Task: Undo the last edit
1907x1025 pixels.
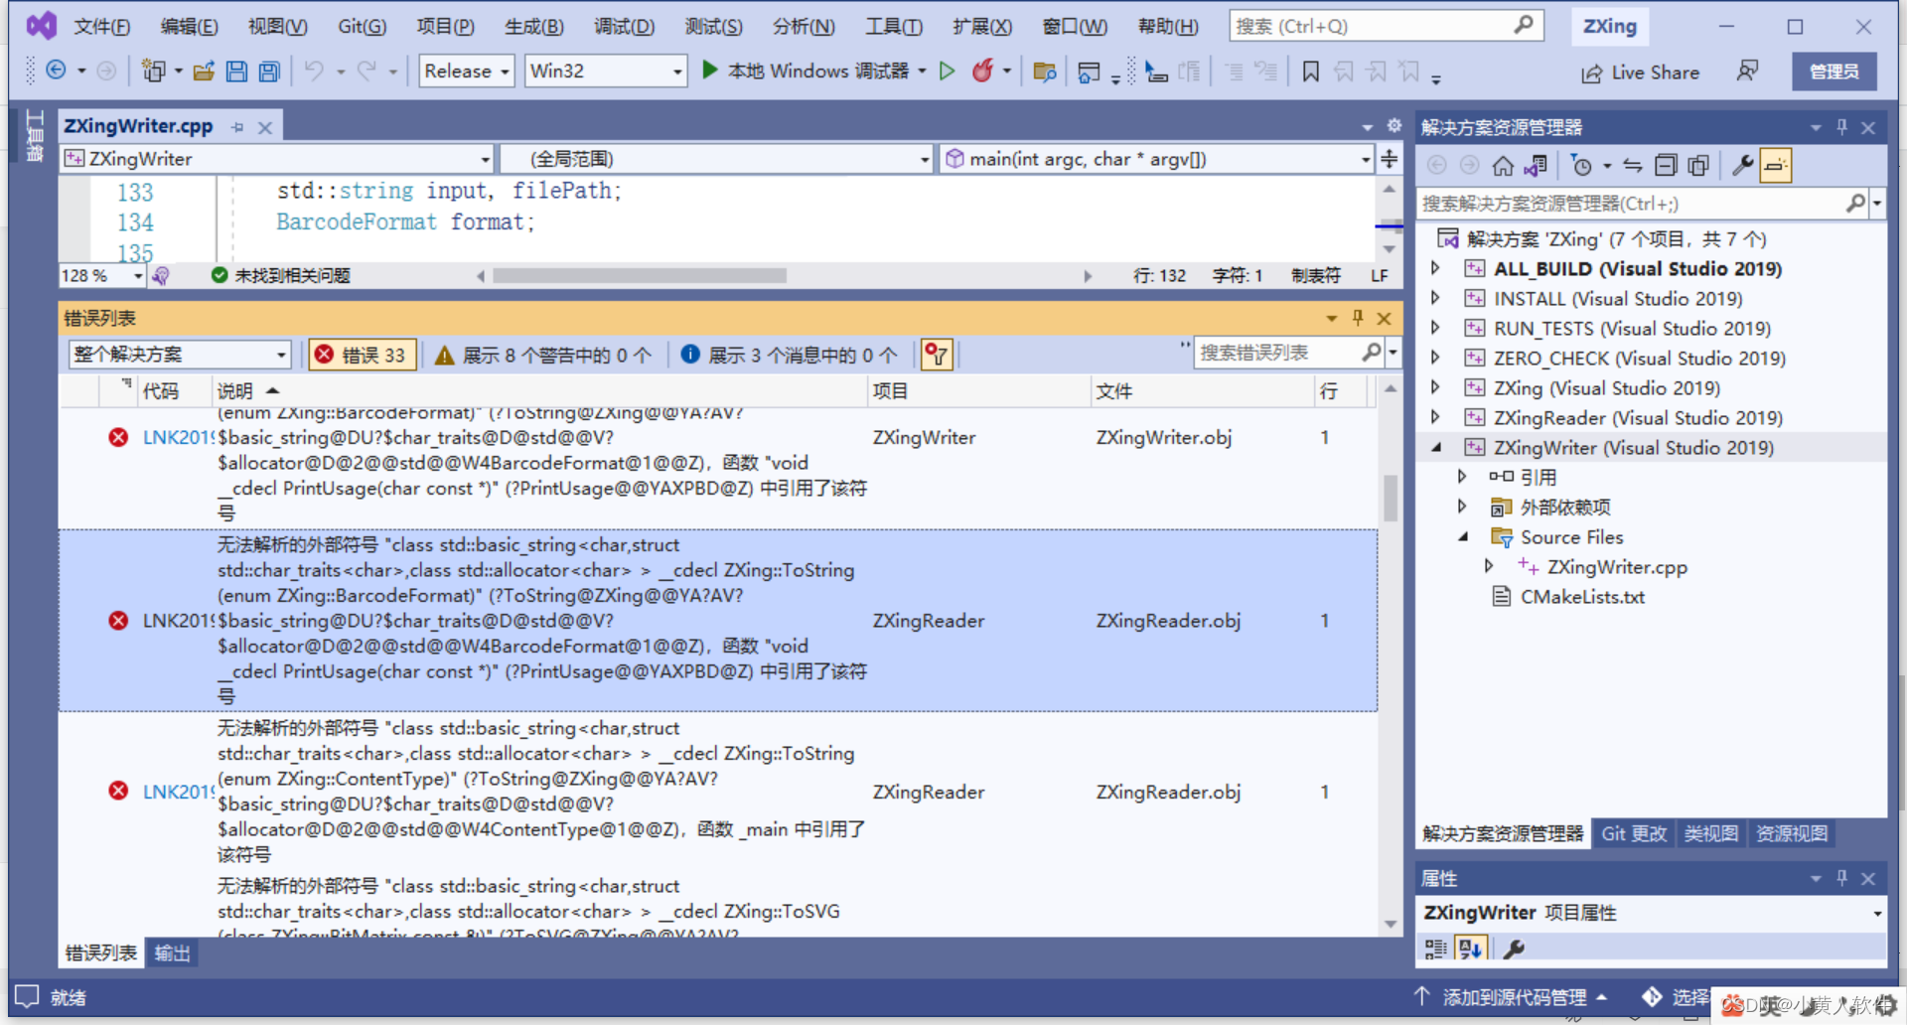Action: tap(314, 71)
